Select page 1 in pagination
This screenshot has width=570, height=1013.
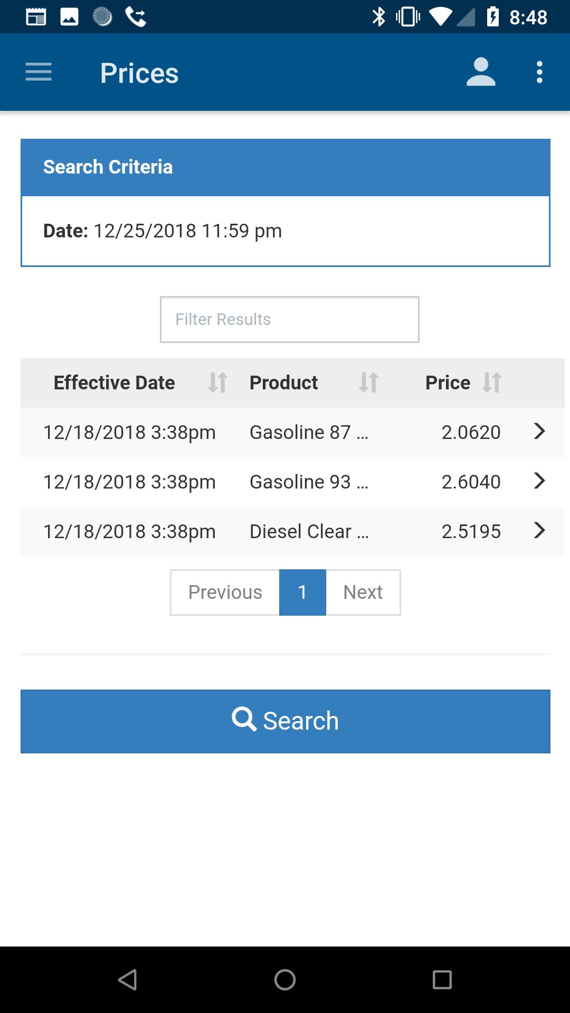(302, 592)
